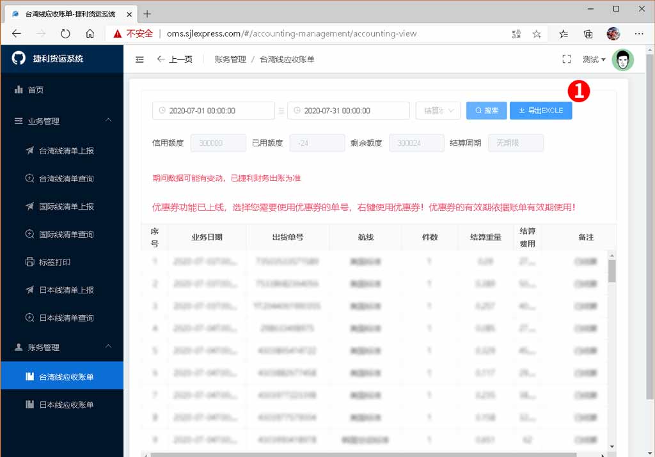Close the 台湾线应收账单 browser tab

129,14
